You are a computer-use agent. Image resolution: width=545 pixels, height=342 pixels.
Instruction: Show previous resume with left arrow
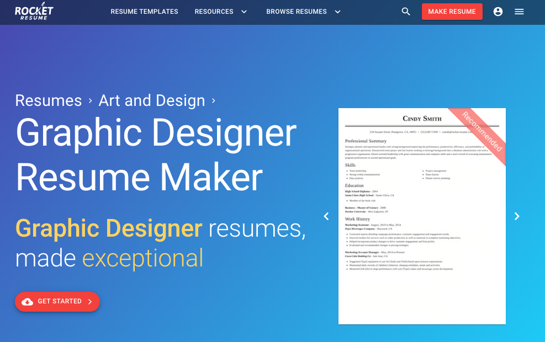[x=326, y=216]
